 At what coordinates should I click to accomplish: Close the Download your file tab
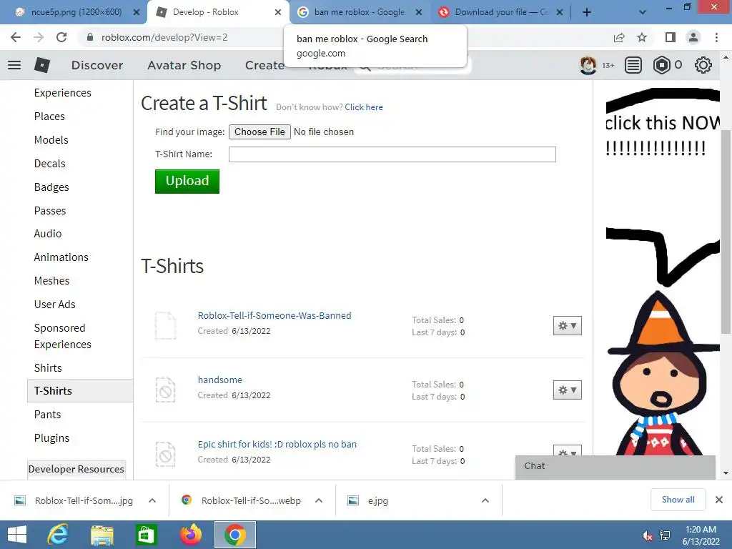560,12
